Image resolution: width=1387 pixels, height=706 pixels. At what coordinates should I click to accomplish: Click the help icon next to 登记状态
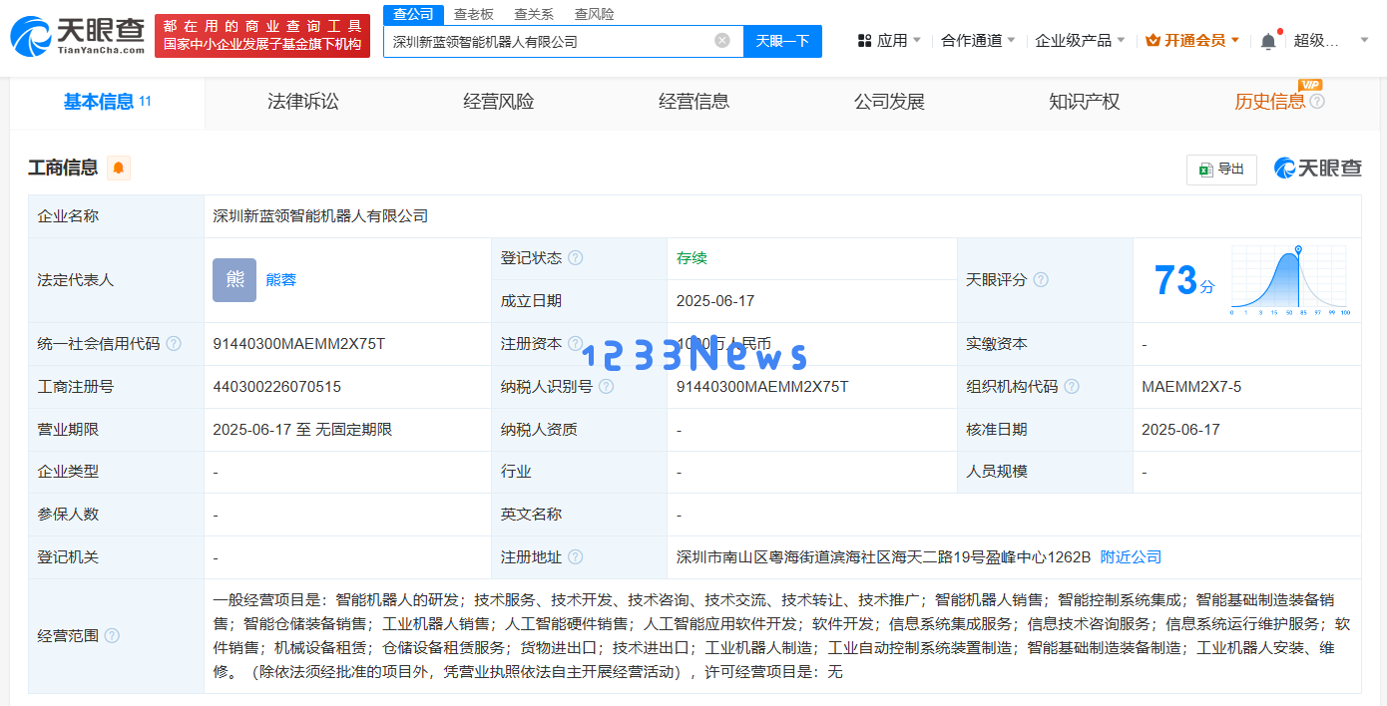pos(576,258)
